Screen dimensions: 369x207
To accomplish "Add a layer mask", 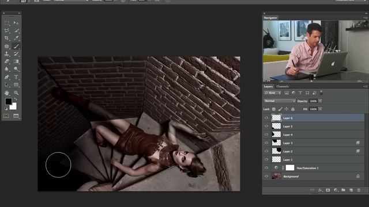I will (x=328, y=190).
